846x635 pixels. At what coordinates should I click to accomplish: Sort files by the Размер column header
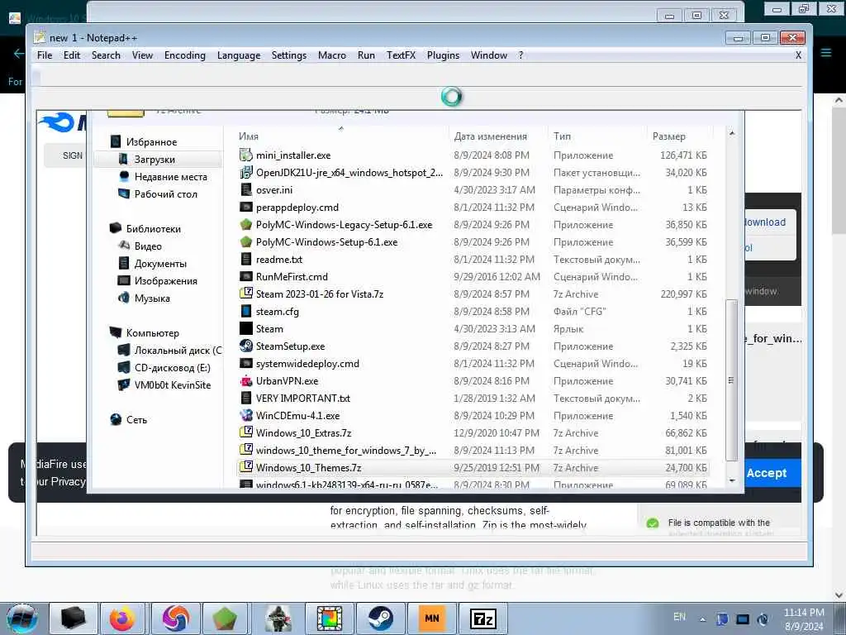(679, 136)
